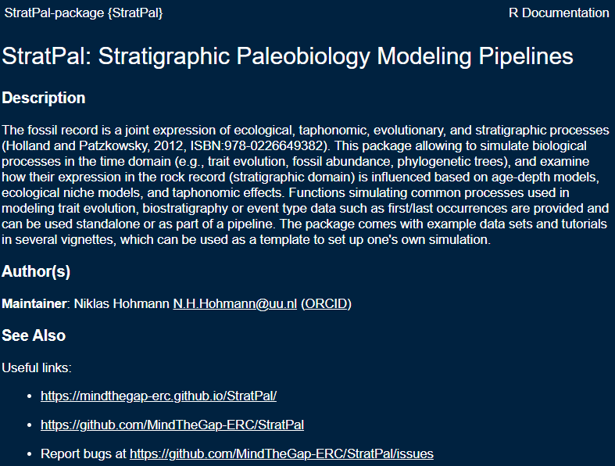Click the bullet before the github.io link
The image size is (615, 466).
[x=29, y=396]
